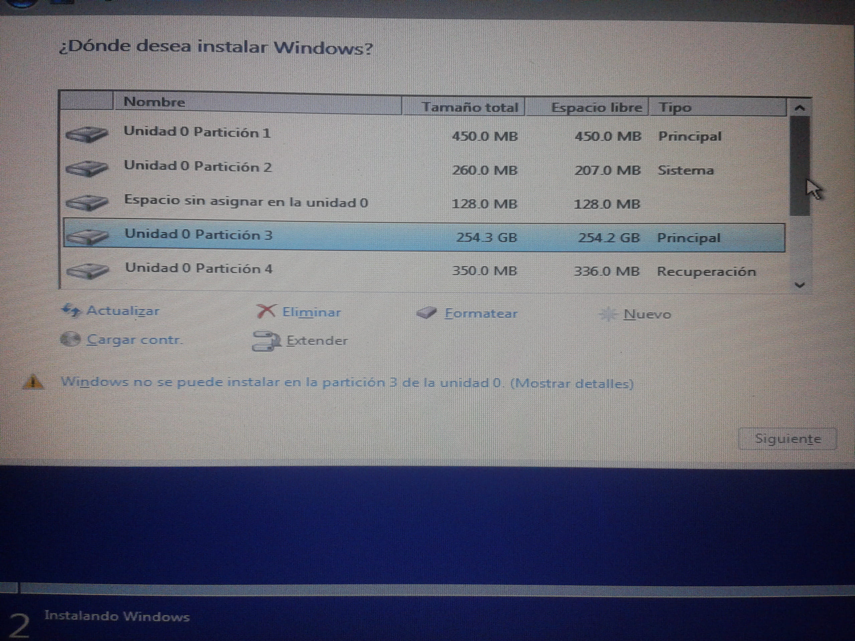This screenshot has width=855, height=641.
Task: Select the row Unidad 0 Partición 1
Action: tap(424, 134)
